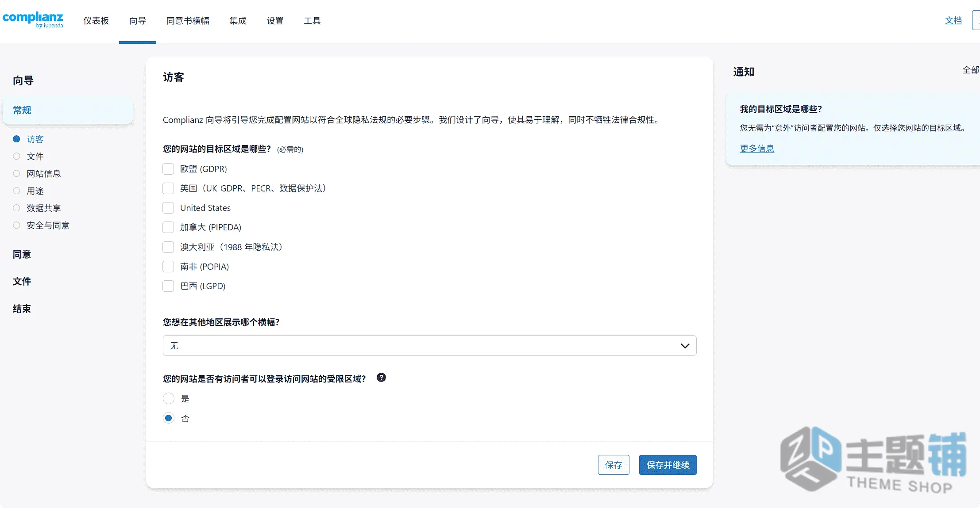
Task: Click the Complianz by iubenda logo
Action: pyautogui.click(x=33, y=20)
